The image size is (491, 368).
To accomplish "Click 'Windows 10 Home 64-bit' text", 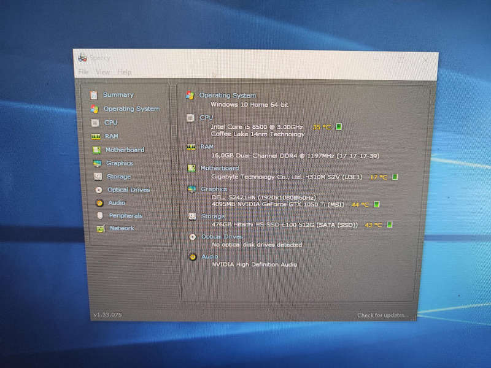I will [250, 104].
